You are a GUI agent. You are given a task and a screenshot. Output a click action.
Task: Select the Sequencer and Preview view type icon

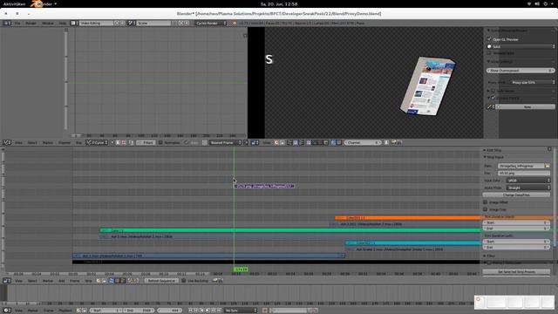point(122,281)
